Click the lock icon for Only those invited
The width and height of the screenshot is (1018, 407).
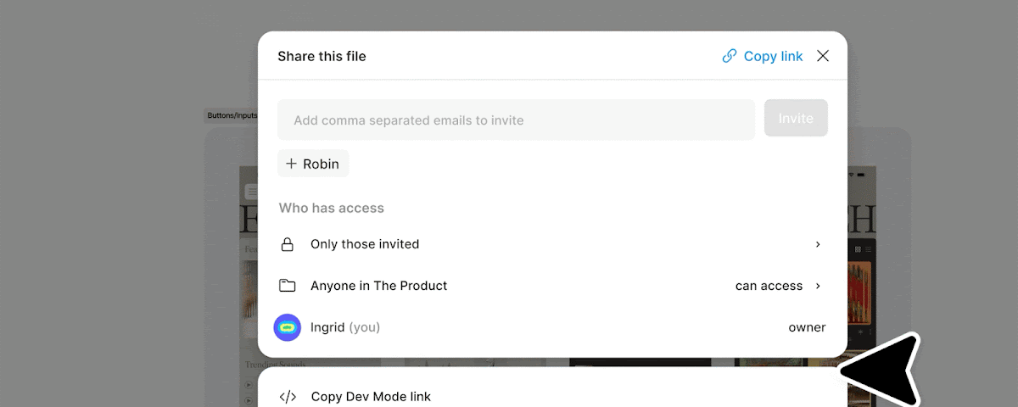[288, 244]
